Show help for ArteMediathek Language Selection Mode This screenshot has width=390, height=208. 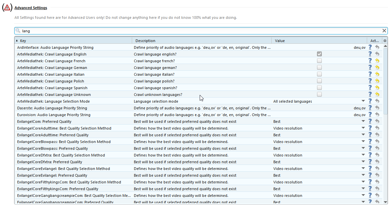(370, 101)
